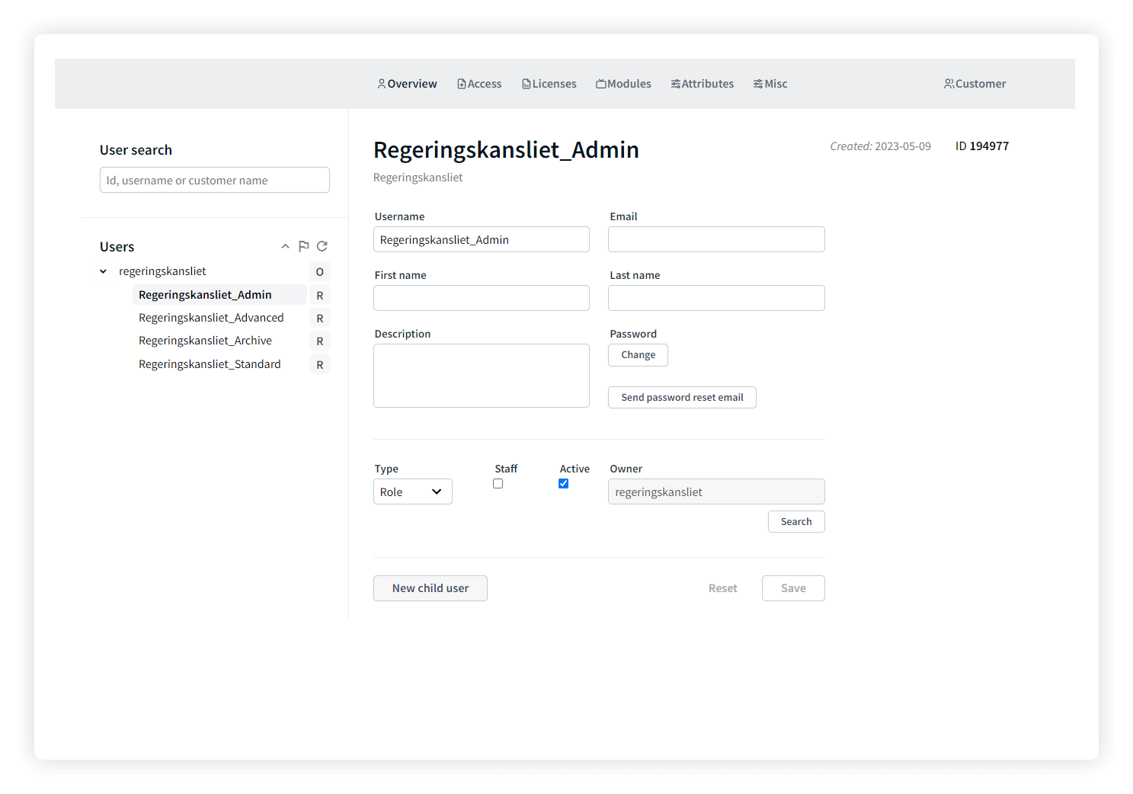Screen dimensions: 1133x794
Task: Collapse all users with the chevron-up icon
Action: [x=285, y=246]
